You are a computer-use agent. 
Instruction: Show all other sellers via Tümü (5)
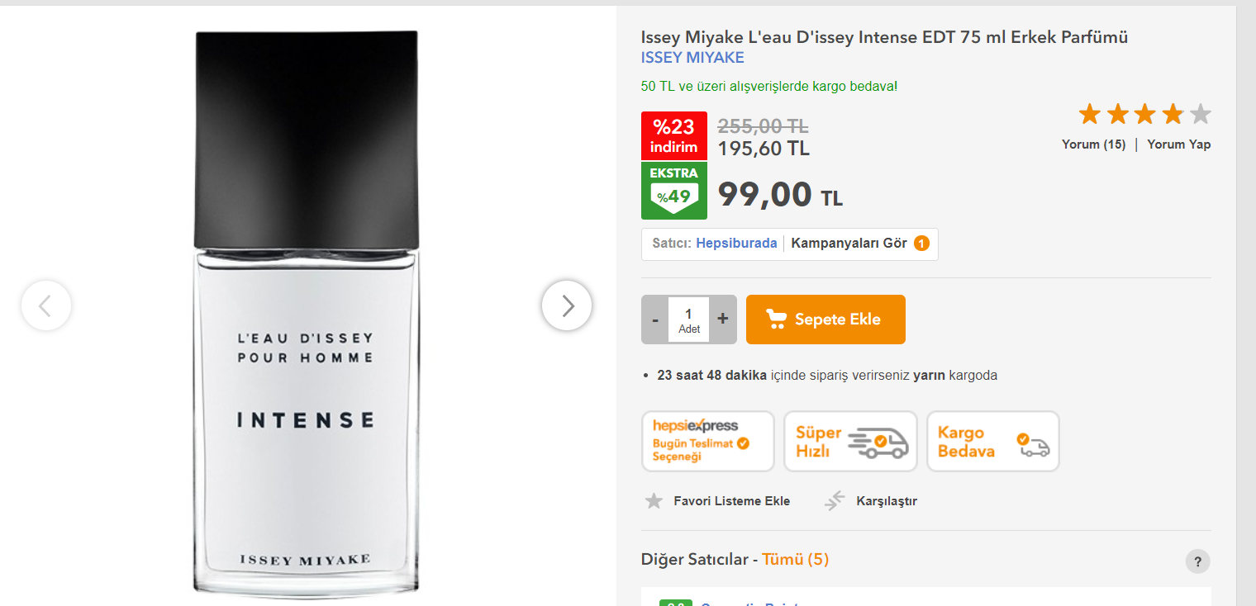795,560
